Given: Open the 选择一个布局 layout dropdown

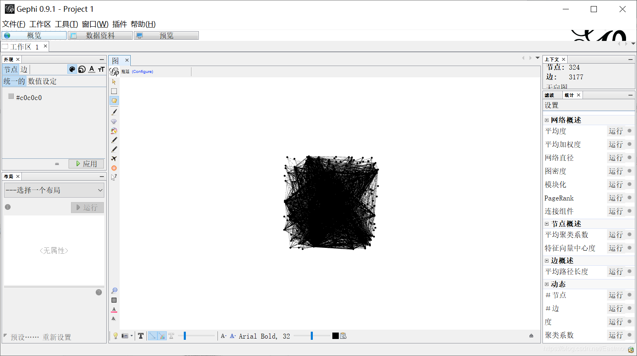Looking at the screenshot, I should pos(54,190).
